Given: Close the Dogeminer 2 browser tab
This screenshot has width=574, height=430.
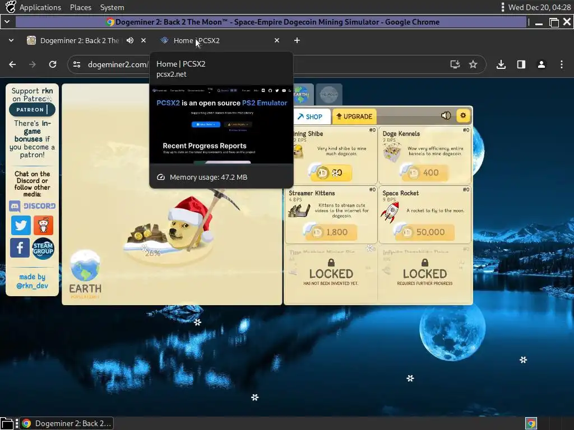Looking at the screenshot, I should click(x=143, y=40).
